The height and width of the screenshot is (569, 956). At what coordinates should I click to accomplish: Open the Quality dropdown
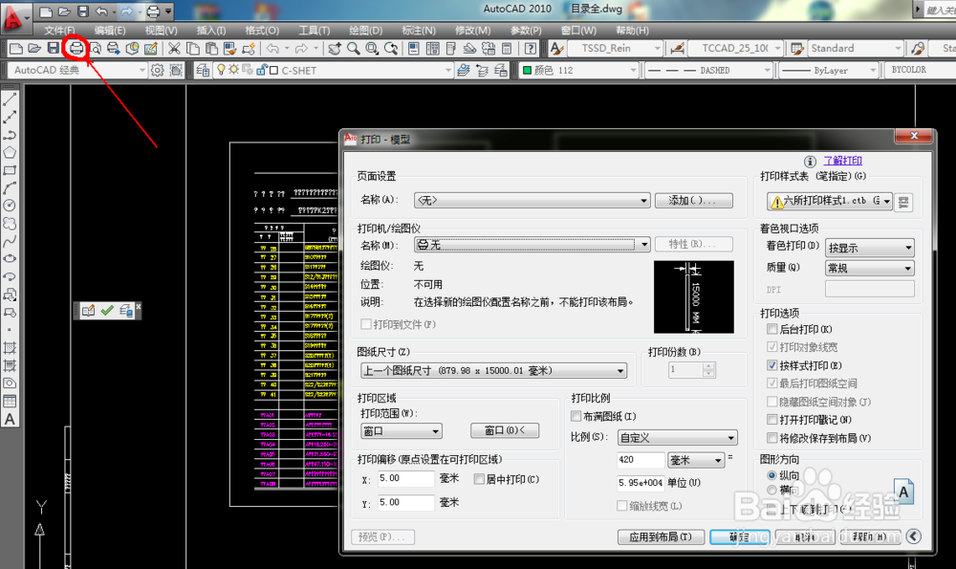click(870, 268)
